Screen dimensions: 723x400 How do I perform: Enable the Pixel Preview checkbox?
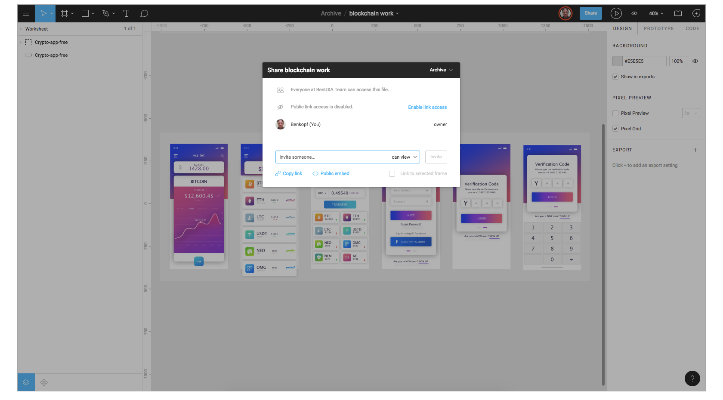coord(615,113)
